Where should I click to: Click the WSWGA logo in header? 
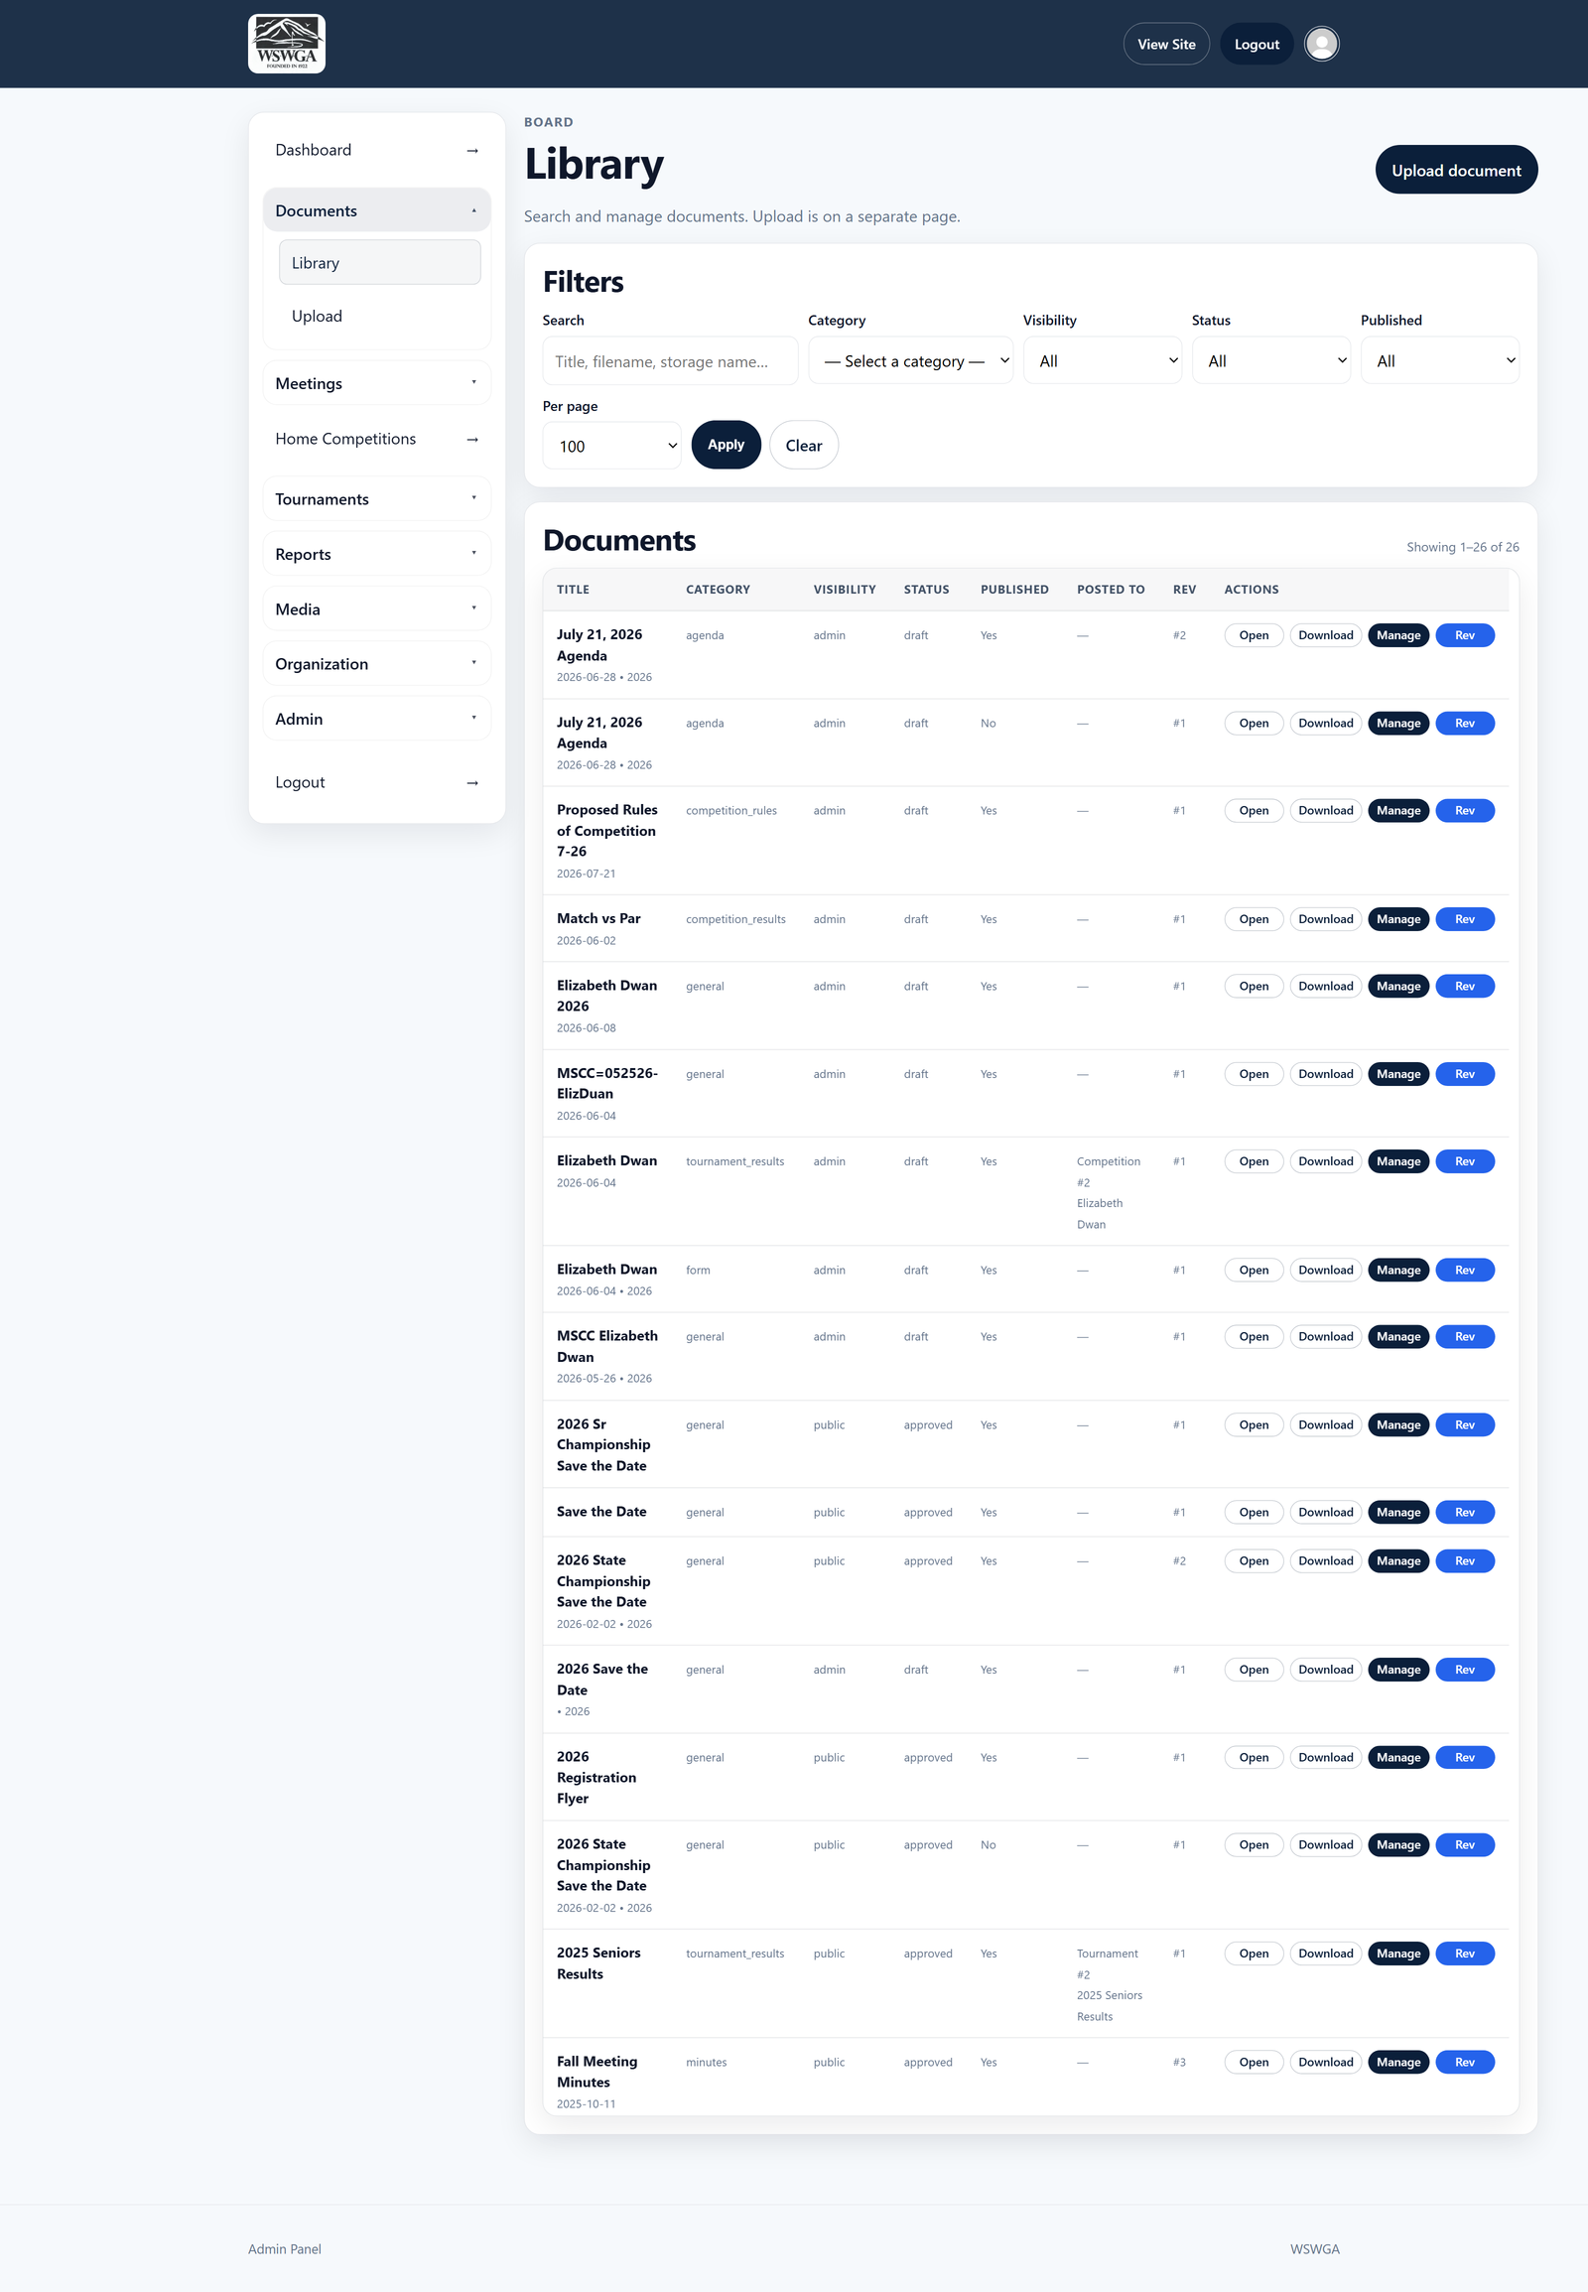(x=287, y=44)
